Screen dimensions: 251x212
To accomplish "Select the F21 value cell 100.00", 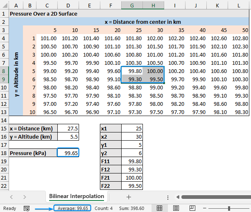I will coord(132,178).
